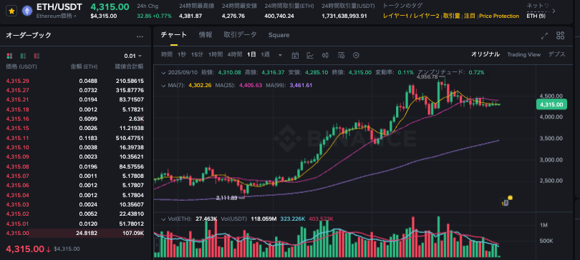This screenshot has height=260, width=580.
Task: Click the 4,315.03 sell order price
Action: (17, 204)
